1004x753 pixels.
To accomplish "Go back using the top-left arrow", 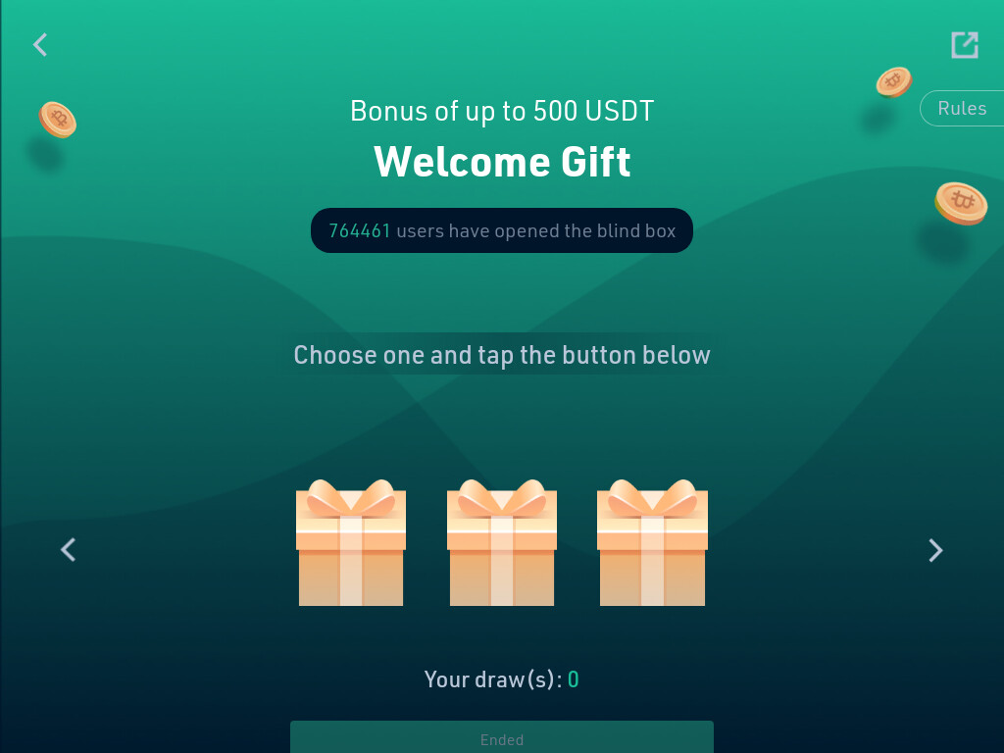I will pyautogui.click(x=40, y=45).
